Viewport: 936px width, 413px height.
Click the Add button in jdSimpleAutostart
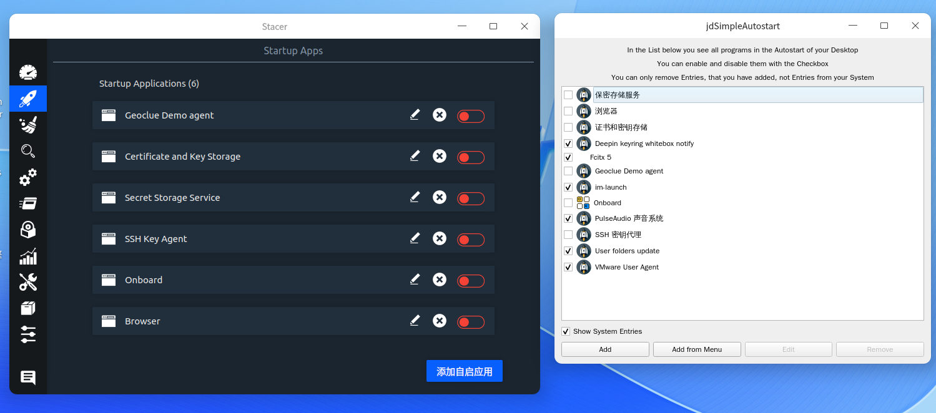pos(605,349)
